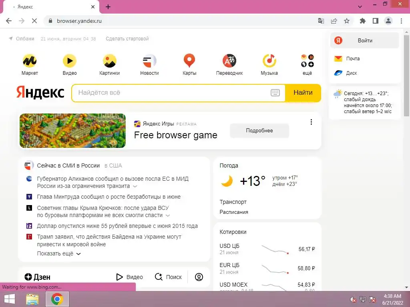Expand the Alikhanov news headline chevron
The width and height of the screenshot is (410, 307).
point(135,186)
